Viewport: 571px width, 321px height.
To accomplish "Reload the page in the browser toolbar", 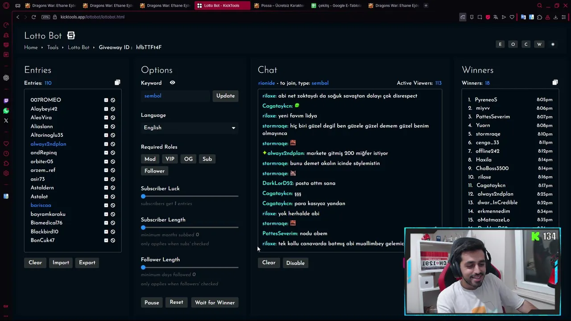I will click(x=33, y=17).
